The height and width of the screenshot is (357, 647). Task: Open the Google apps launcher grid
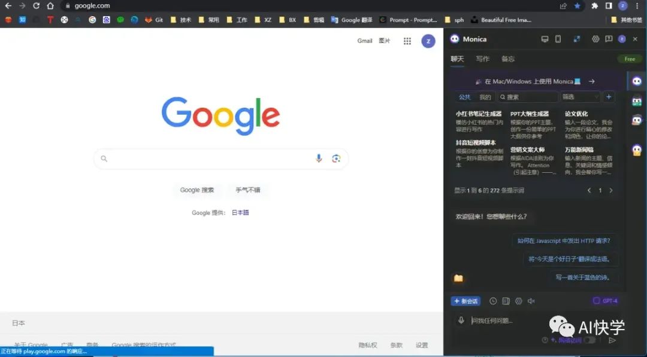coord(406,41)
